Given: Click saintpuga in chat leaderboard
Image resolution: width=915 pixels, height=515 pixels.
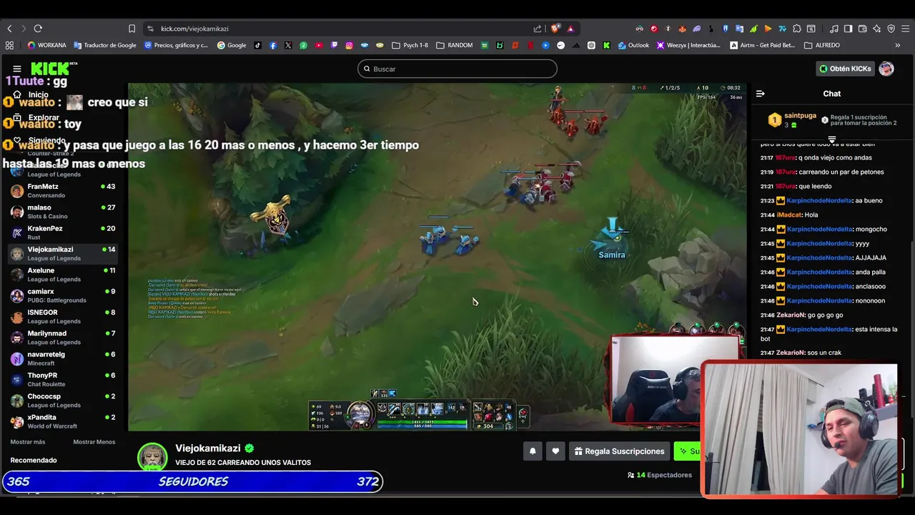Looking at the screenshot, I should pyautogui.click(x=800, y=116).
